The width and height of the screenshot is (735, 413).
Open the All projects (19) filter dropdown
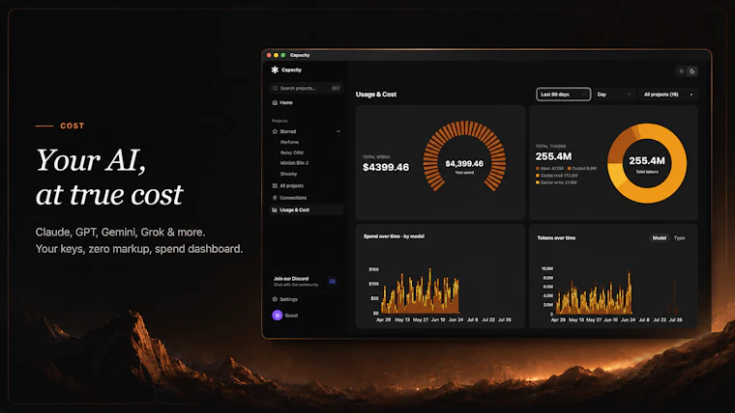pyautogui.click(x=668, y=94)
